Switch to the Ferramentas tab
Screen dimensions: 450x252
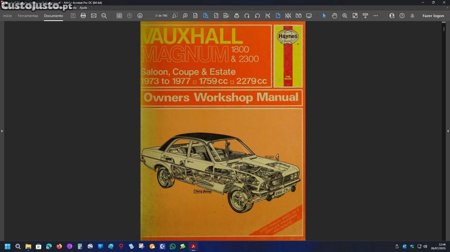28,16
